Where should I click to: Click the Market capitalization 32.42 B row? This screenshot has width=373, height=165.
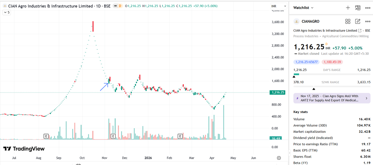pyautogui.click(x=332, y=132)
